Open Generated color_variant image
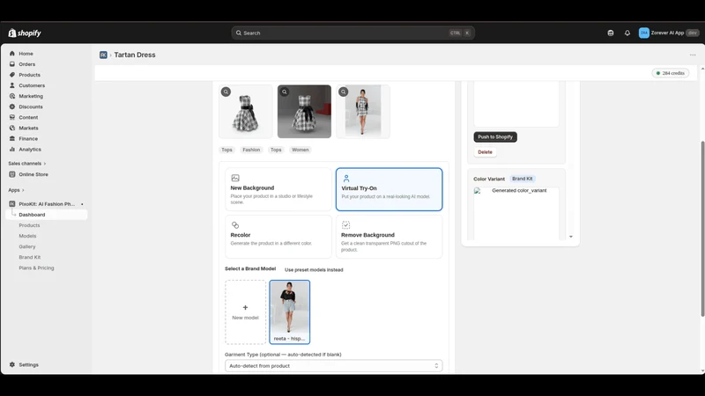 [516, 213]
